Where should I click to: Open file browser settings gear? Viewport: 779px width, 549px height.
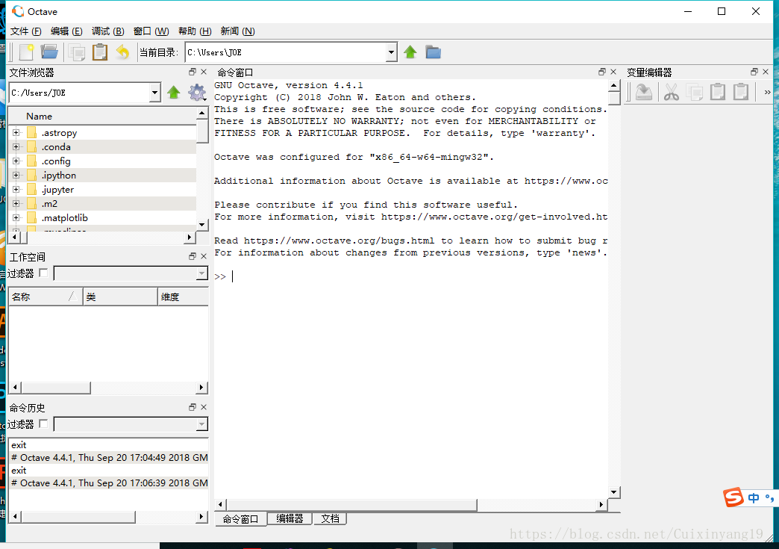[197, 93]
